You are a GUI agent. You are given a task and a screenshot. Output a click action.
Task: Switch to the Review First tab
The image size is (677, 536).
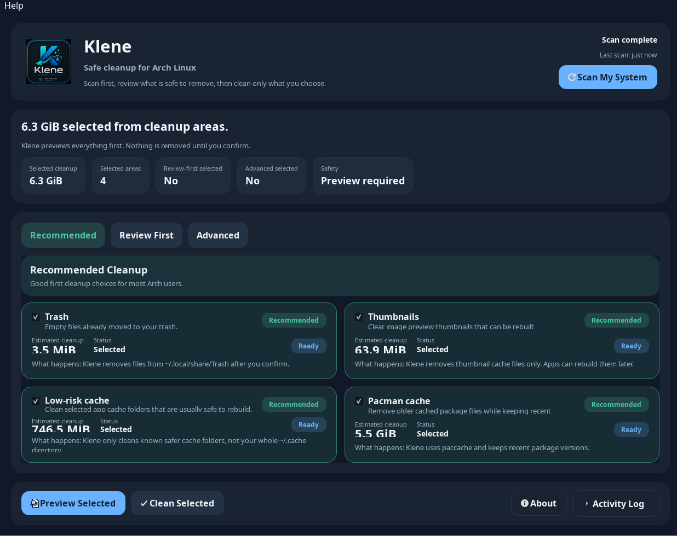[146, 235]
